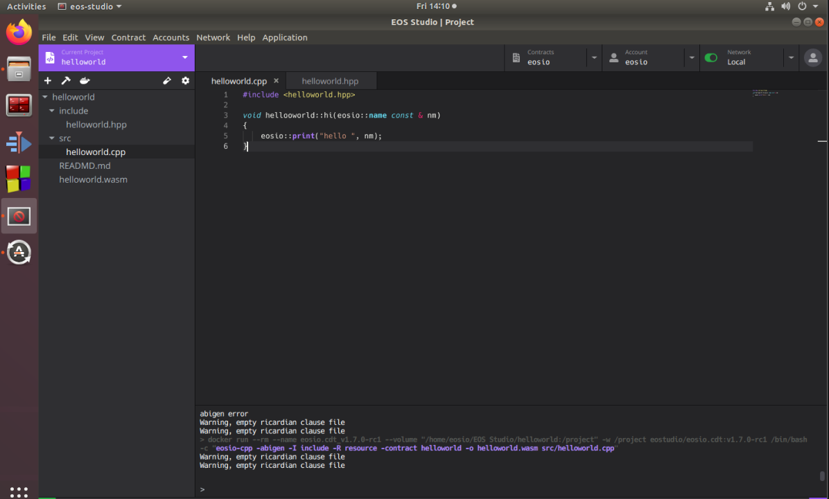The height and width of the screenshot is (499, 829).
Task: Click the Docker whale icon in project toolbar
Action: point(85,81)
